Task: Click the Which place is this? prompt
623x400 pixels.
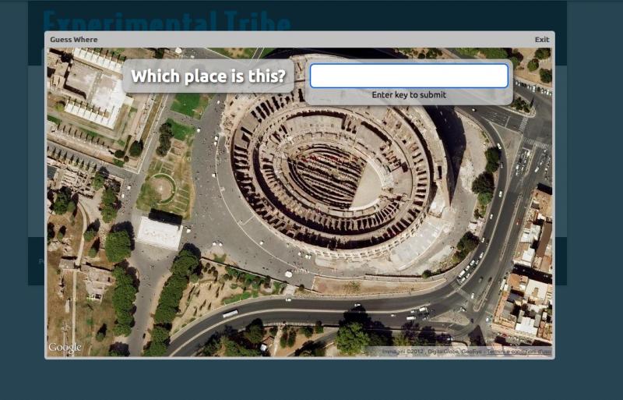Action: [x=208, y=76]
